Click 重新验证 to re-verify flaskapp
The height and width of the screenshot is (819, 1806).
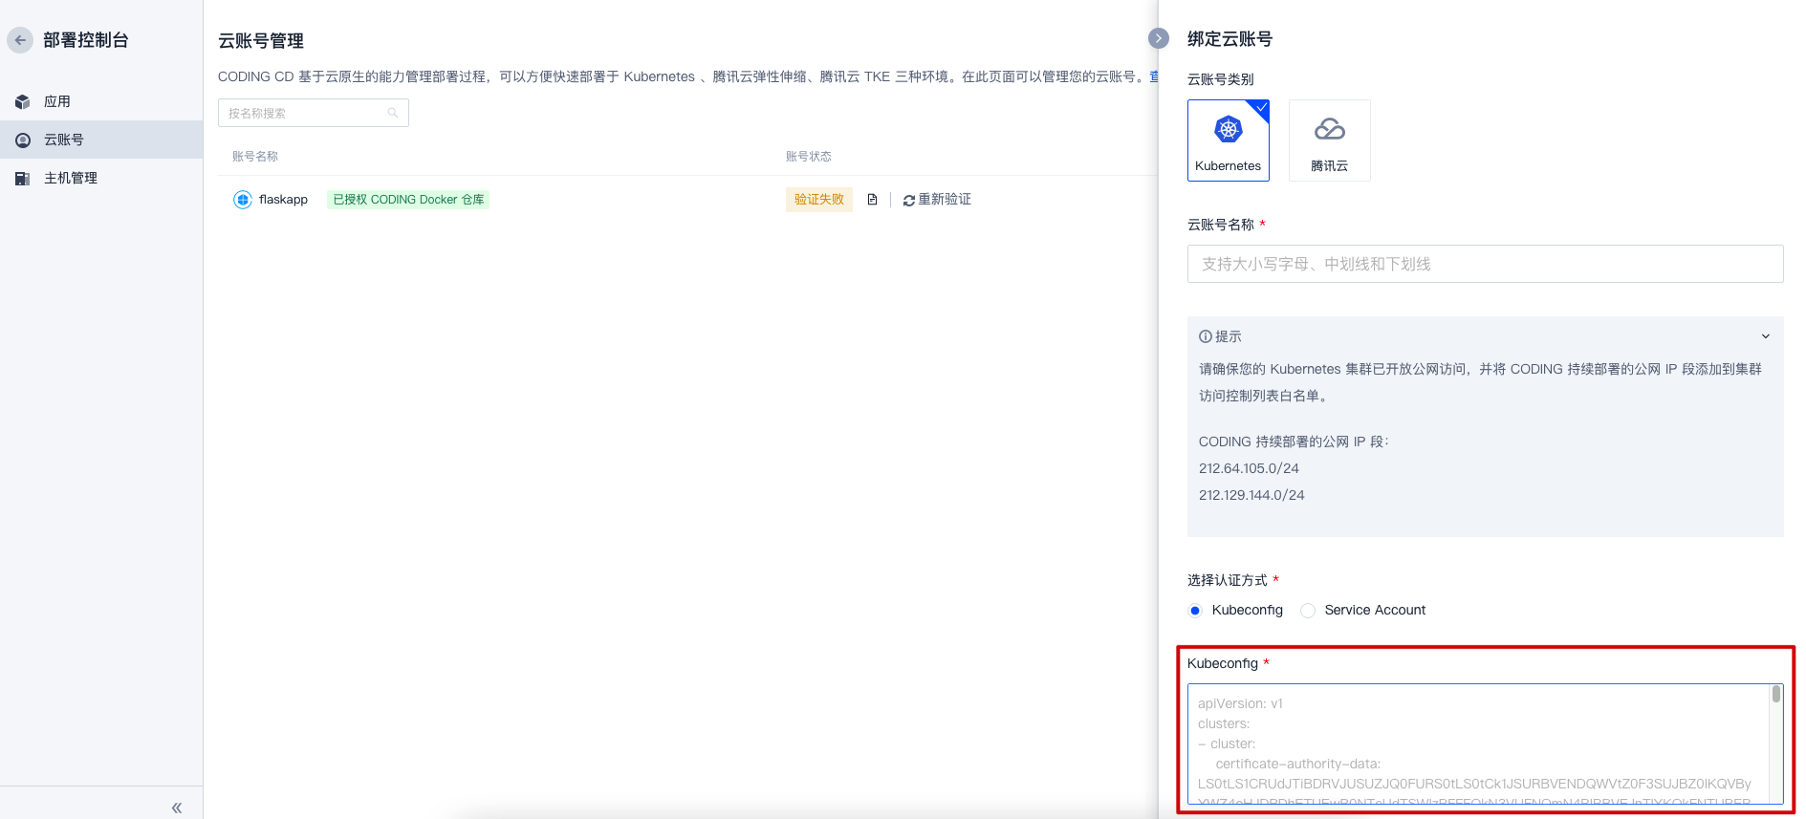[x=937, y=200]
